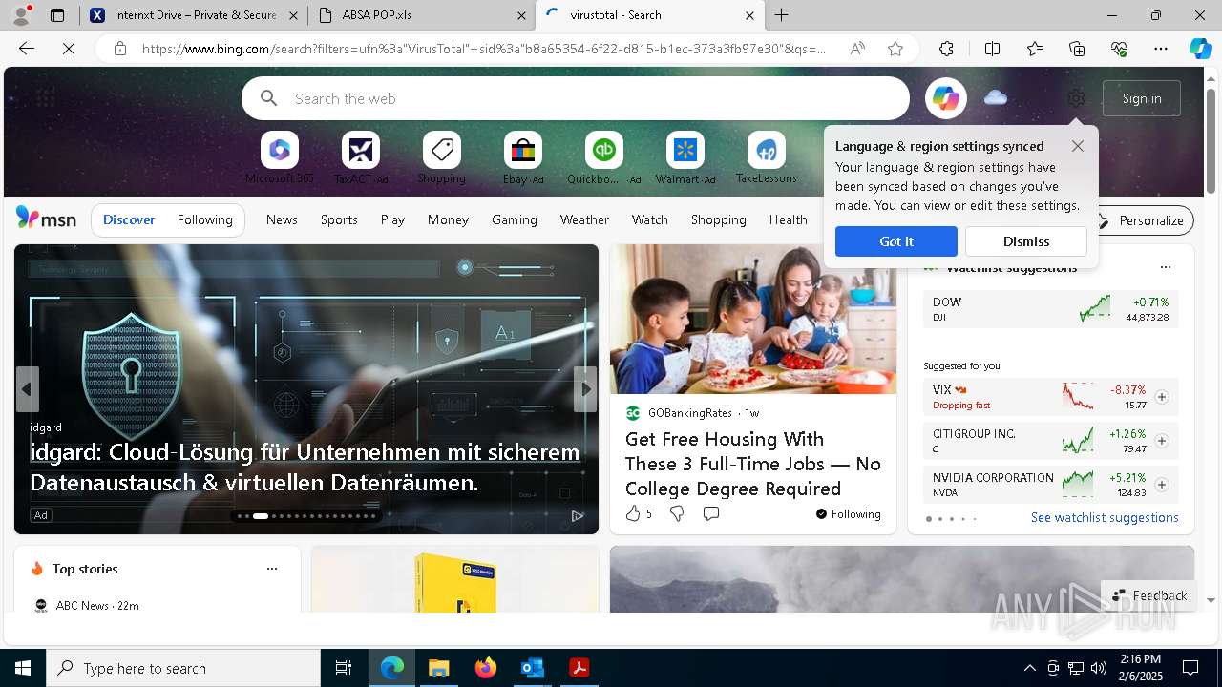This screenshot has width=1222, height=687.
Task: Open the Ebay shortcut icon
Action: [523, 150]
